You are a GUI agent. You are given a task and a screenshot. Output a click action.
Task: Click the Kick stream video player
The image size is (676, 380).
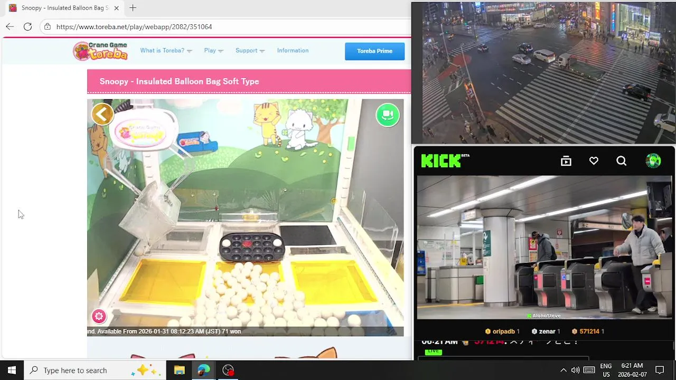point(544,248)
